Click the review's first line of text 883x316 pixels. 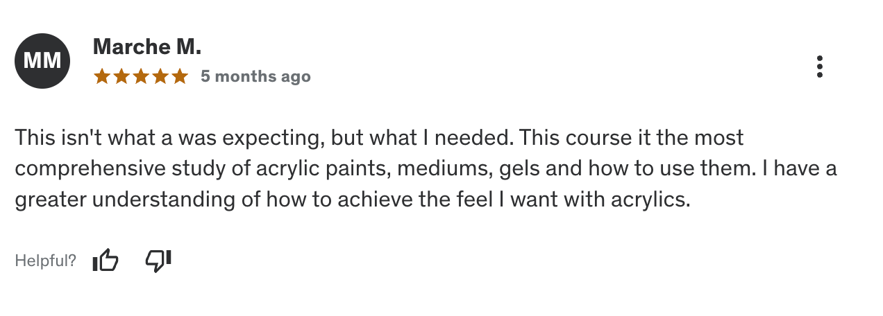click(378, 138)
